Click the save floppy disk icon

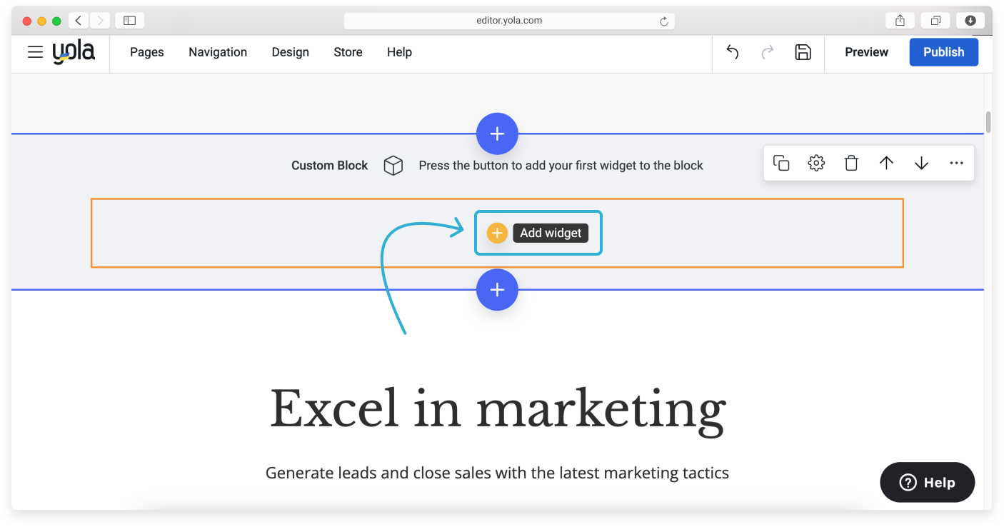coord(803,52)
